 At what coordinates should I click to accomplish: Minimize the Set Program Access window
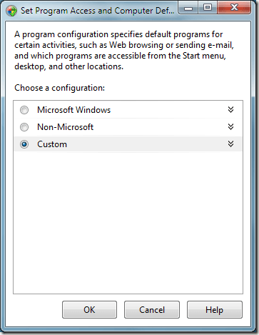[x=188, y=8]
